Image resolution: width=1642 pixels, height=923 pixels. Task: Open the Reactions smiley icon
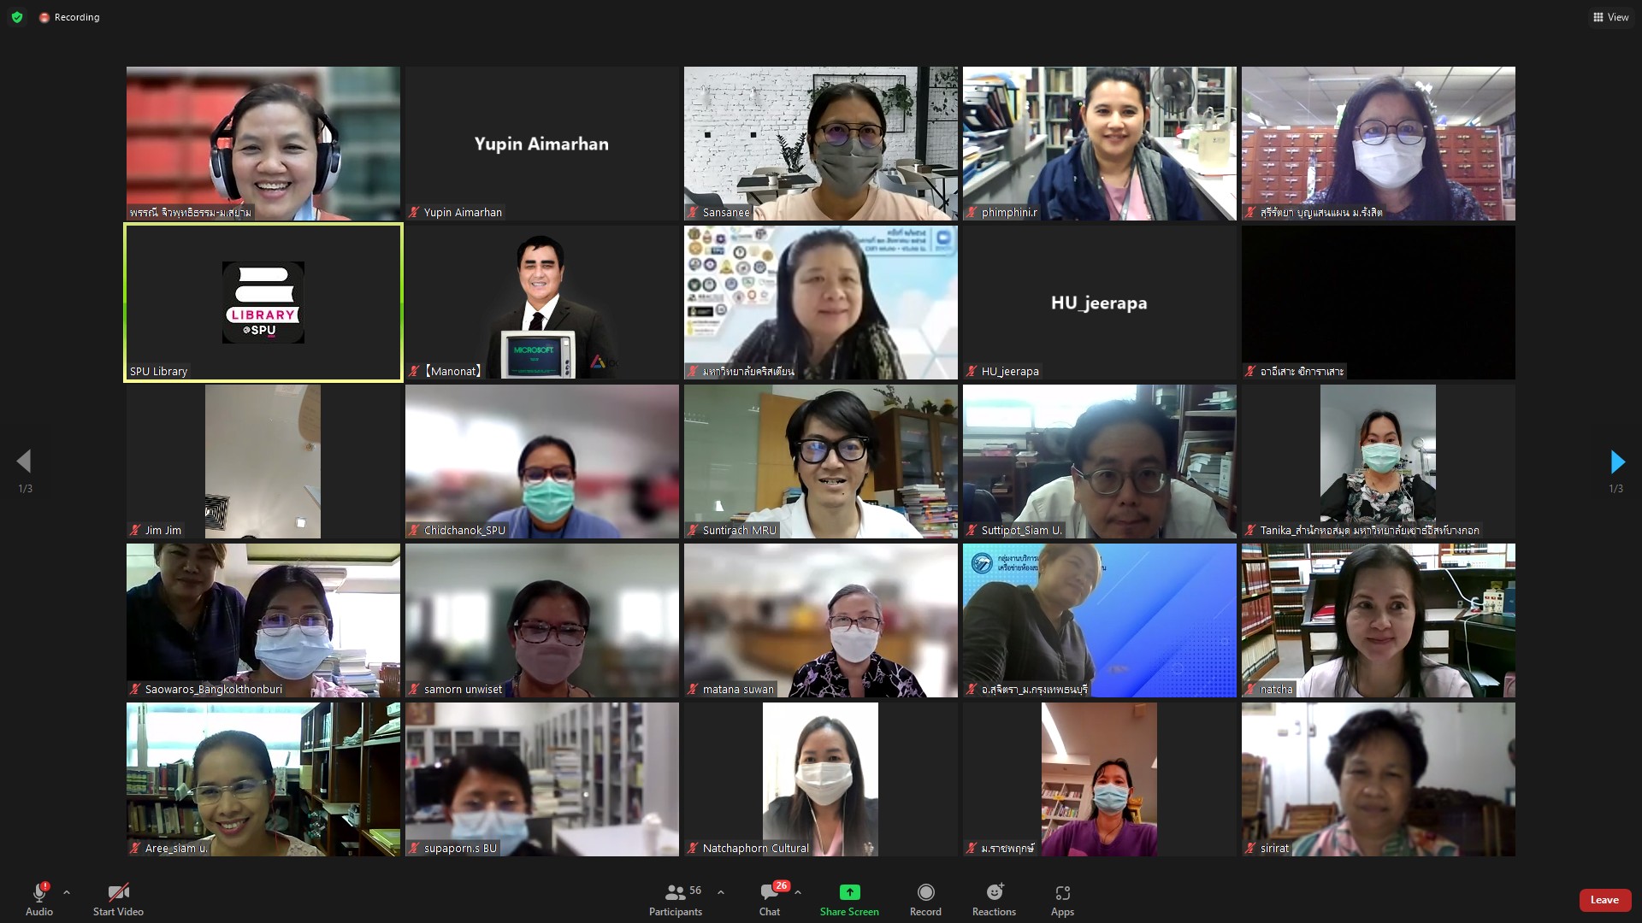coord(994,892)
